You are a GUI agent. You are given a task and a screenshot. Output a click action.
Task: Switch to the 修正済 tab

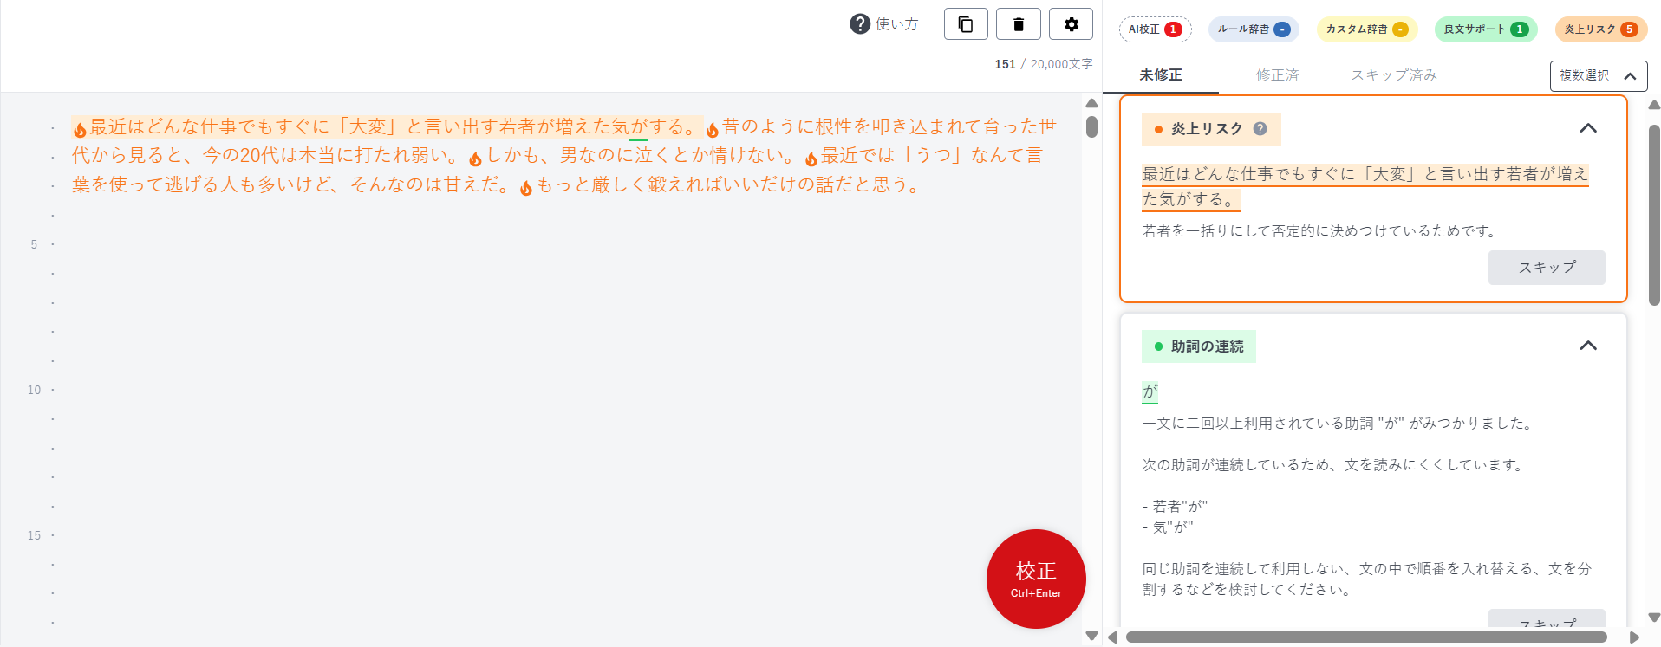[1278, 75]
